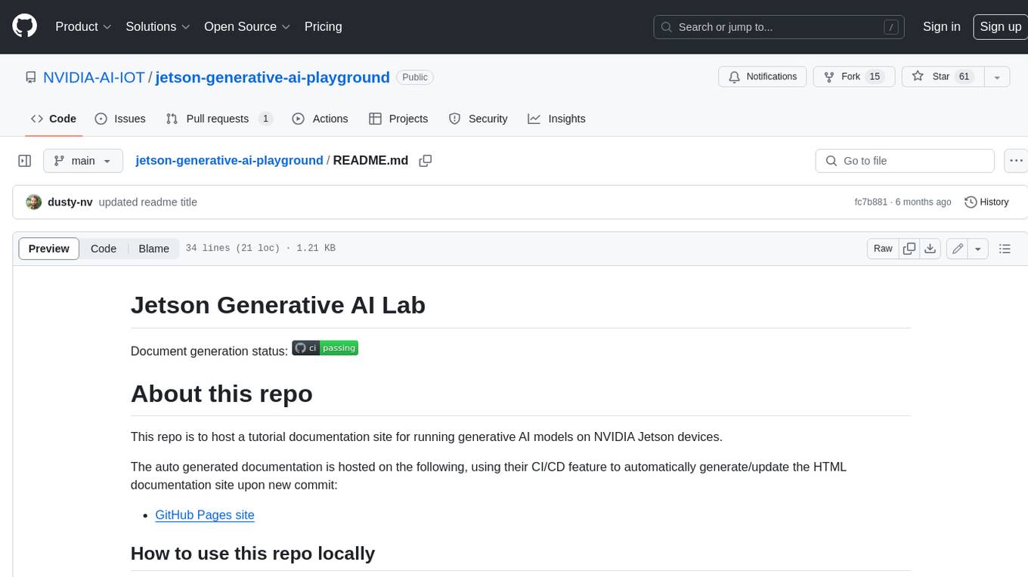Click the 'About this repo' heading
The image size is (1028, 577).
[x=221, y=393]
